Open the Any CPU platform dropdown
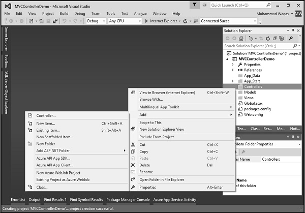The image size is (305, 213). (125, 21)
